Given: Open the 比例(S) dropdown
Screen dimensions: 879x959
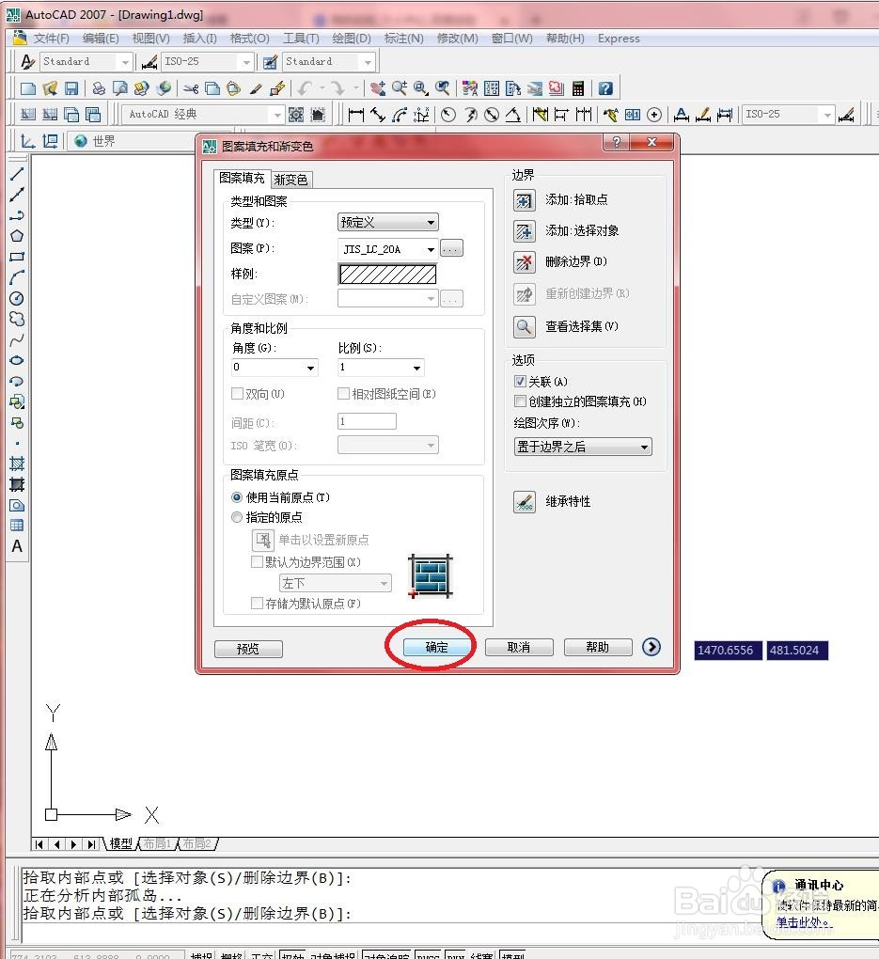Looking at the screenshot, I should (x=381, y=367).
